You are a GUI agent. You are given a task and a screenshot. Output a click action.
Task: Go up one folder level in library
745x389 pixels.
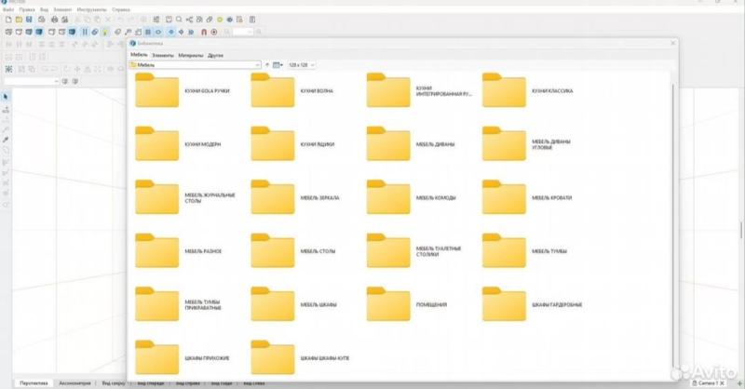point(267,65)
